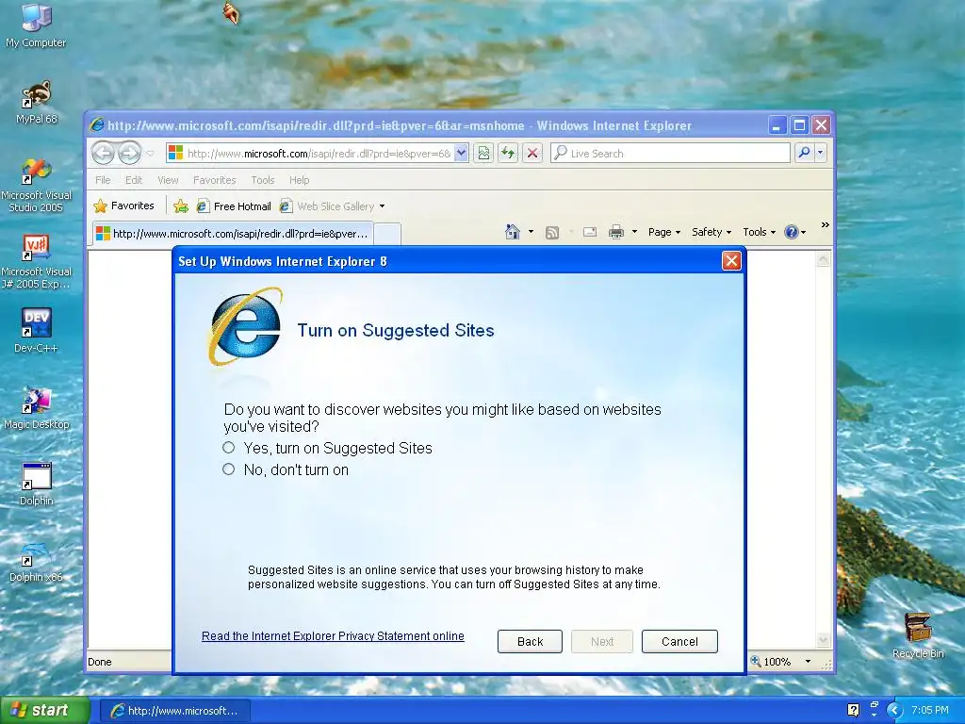Viewport: 965px width, 724px height.
Task: Click the New Tab button
Action: [387, 235]
